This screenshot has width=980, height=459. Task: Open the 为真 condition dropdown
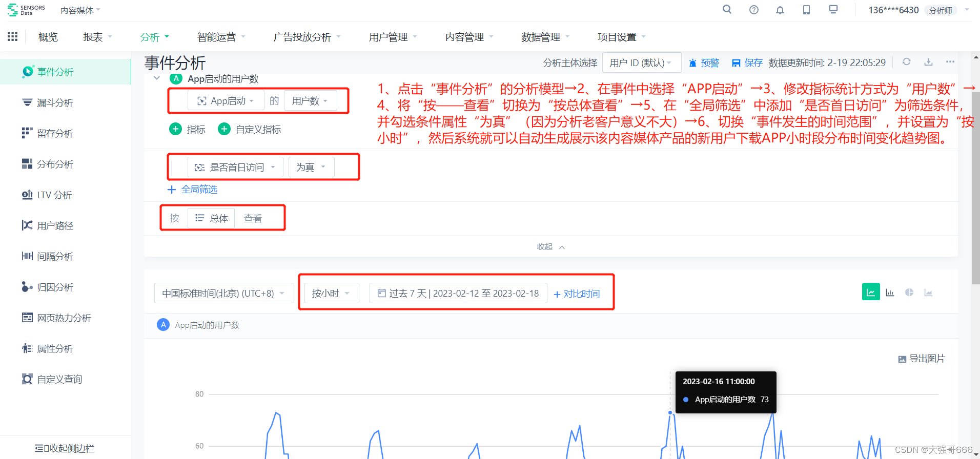[x=311, y=167]
